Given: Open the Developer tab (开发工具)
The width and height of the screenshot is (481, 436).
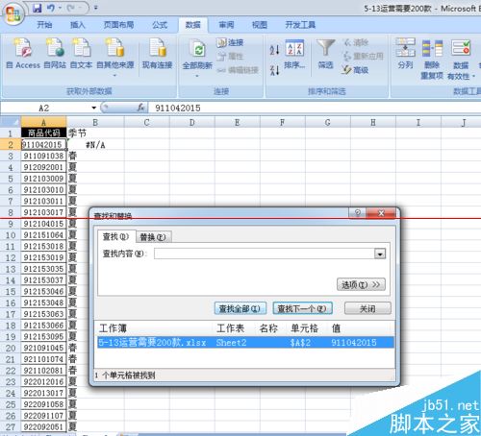Looking at the screenshot, I should [x=300, y=25].
